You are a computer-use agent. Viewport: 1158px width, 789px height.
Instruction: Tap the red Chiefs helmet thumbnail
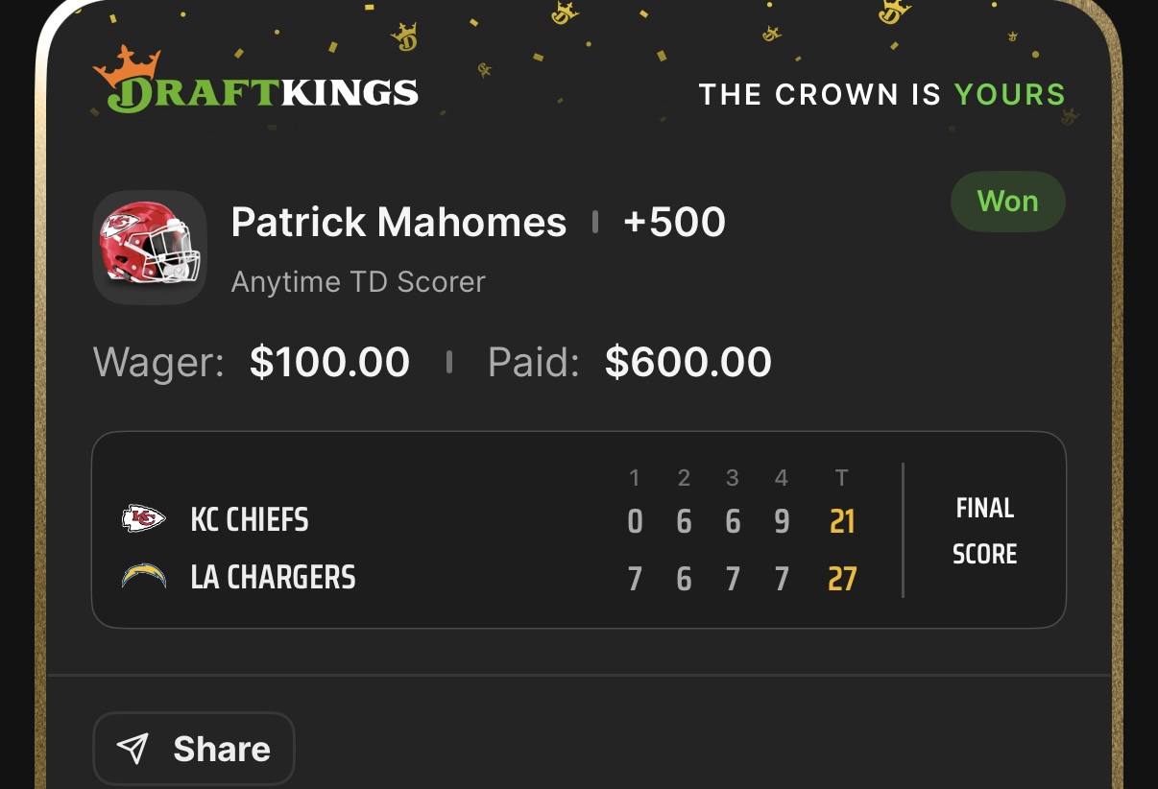pos(150,248)
